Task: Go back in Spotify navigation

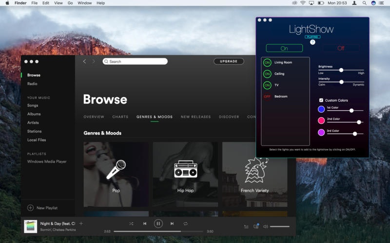Action: point(84,61)
